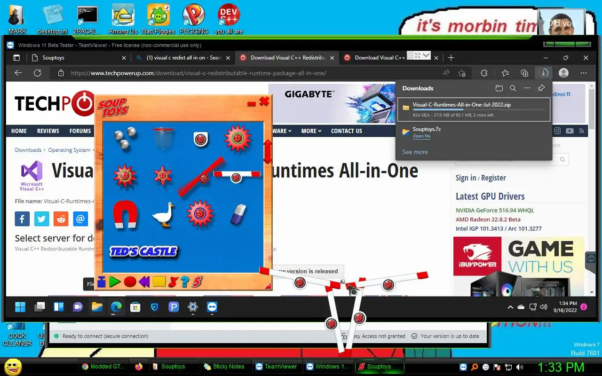Viewport: 602px width, 376px height.
Task: Click Open file under Souptoys.7z
Action: click(x=421, y=136)
